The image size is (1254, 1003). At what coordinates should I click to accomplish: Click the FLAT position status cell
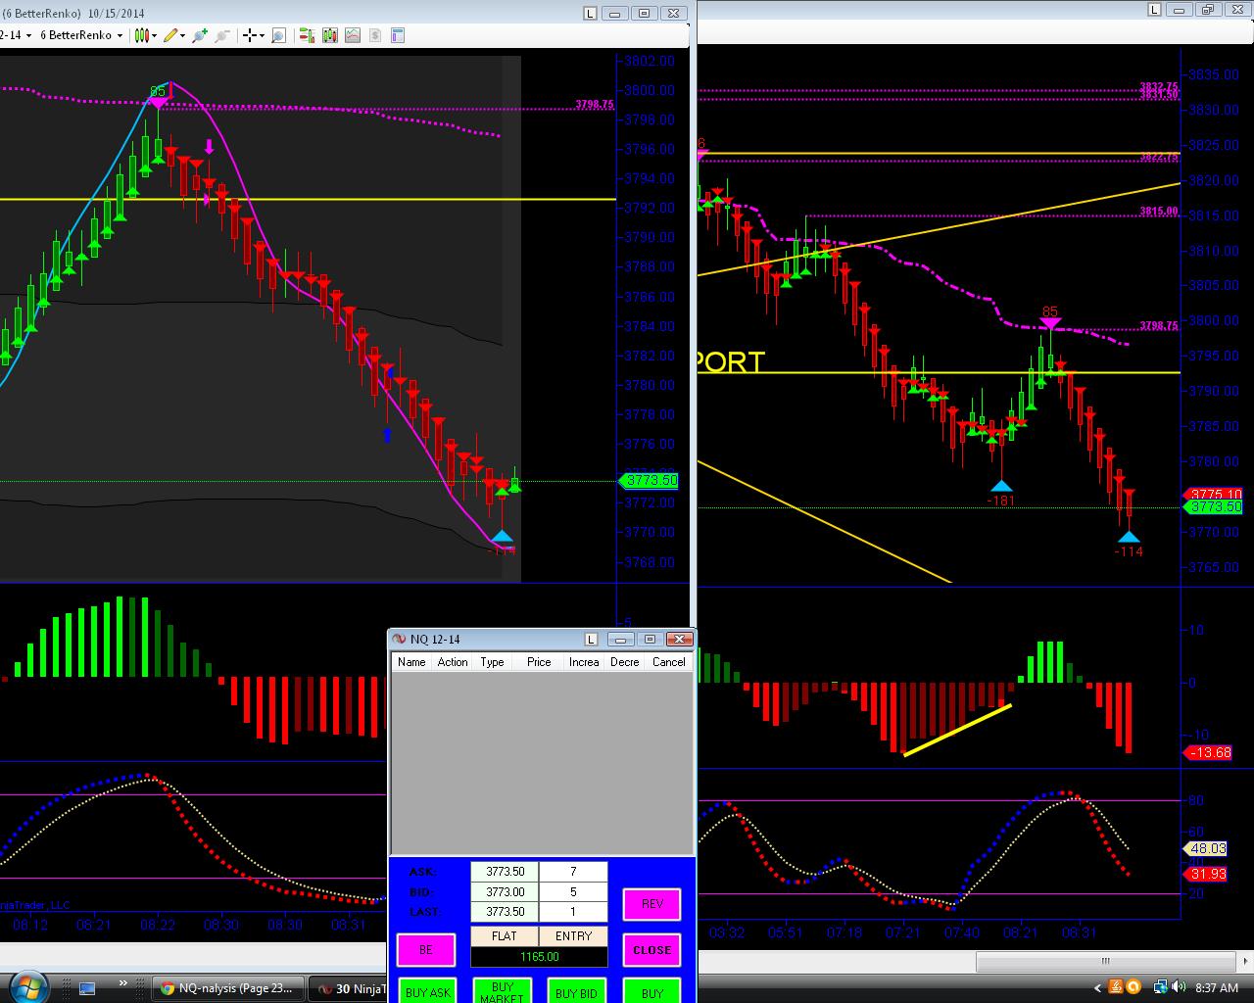point(505,935)
